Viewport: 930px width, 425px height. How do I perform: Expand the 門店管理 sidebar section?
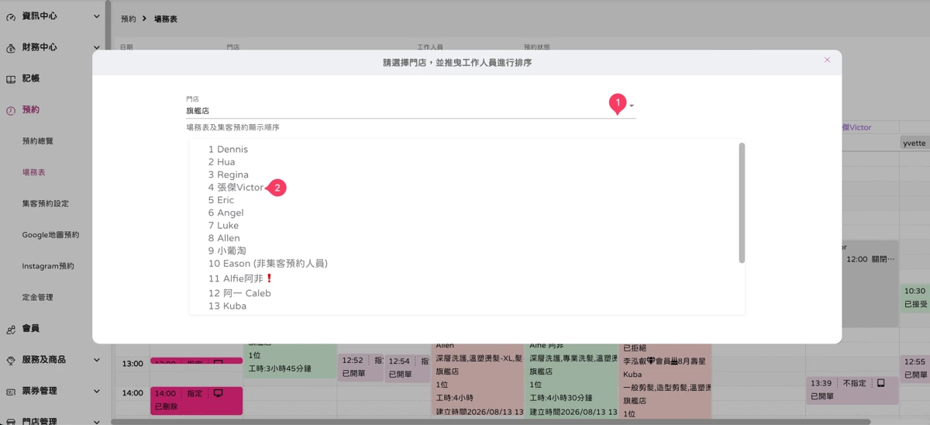pos(96,421)
